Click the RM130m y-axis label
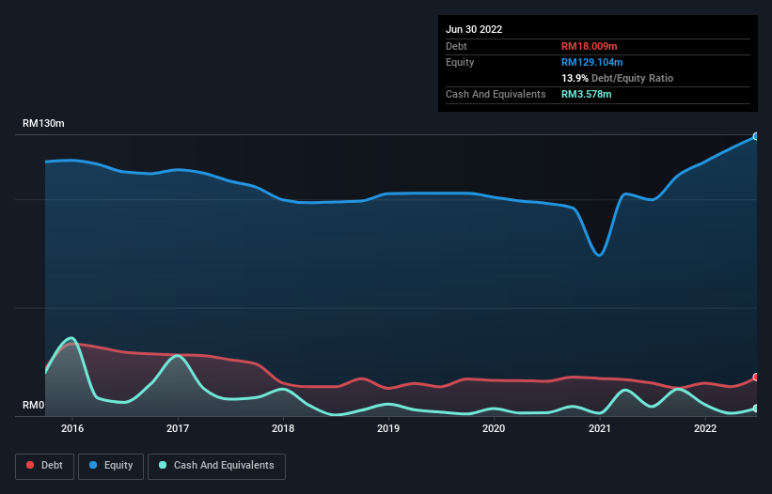 coord(43,123)
